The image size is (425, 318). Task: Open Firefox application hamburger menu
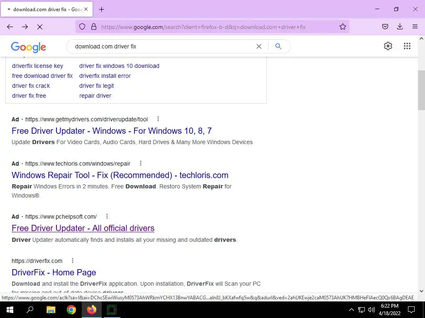[x=415, y=26]
